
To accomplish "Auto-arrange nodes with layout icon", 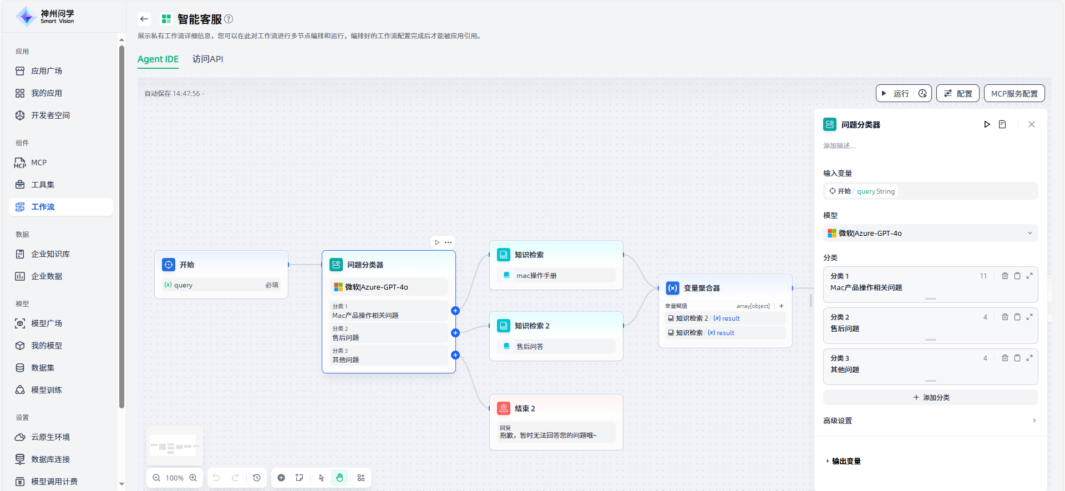I will [x=361, y=478].
